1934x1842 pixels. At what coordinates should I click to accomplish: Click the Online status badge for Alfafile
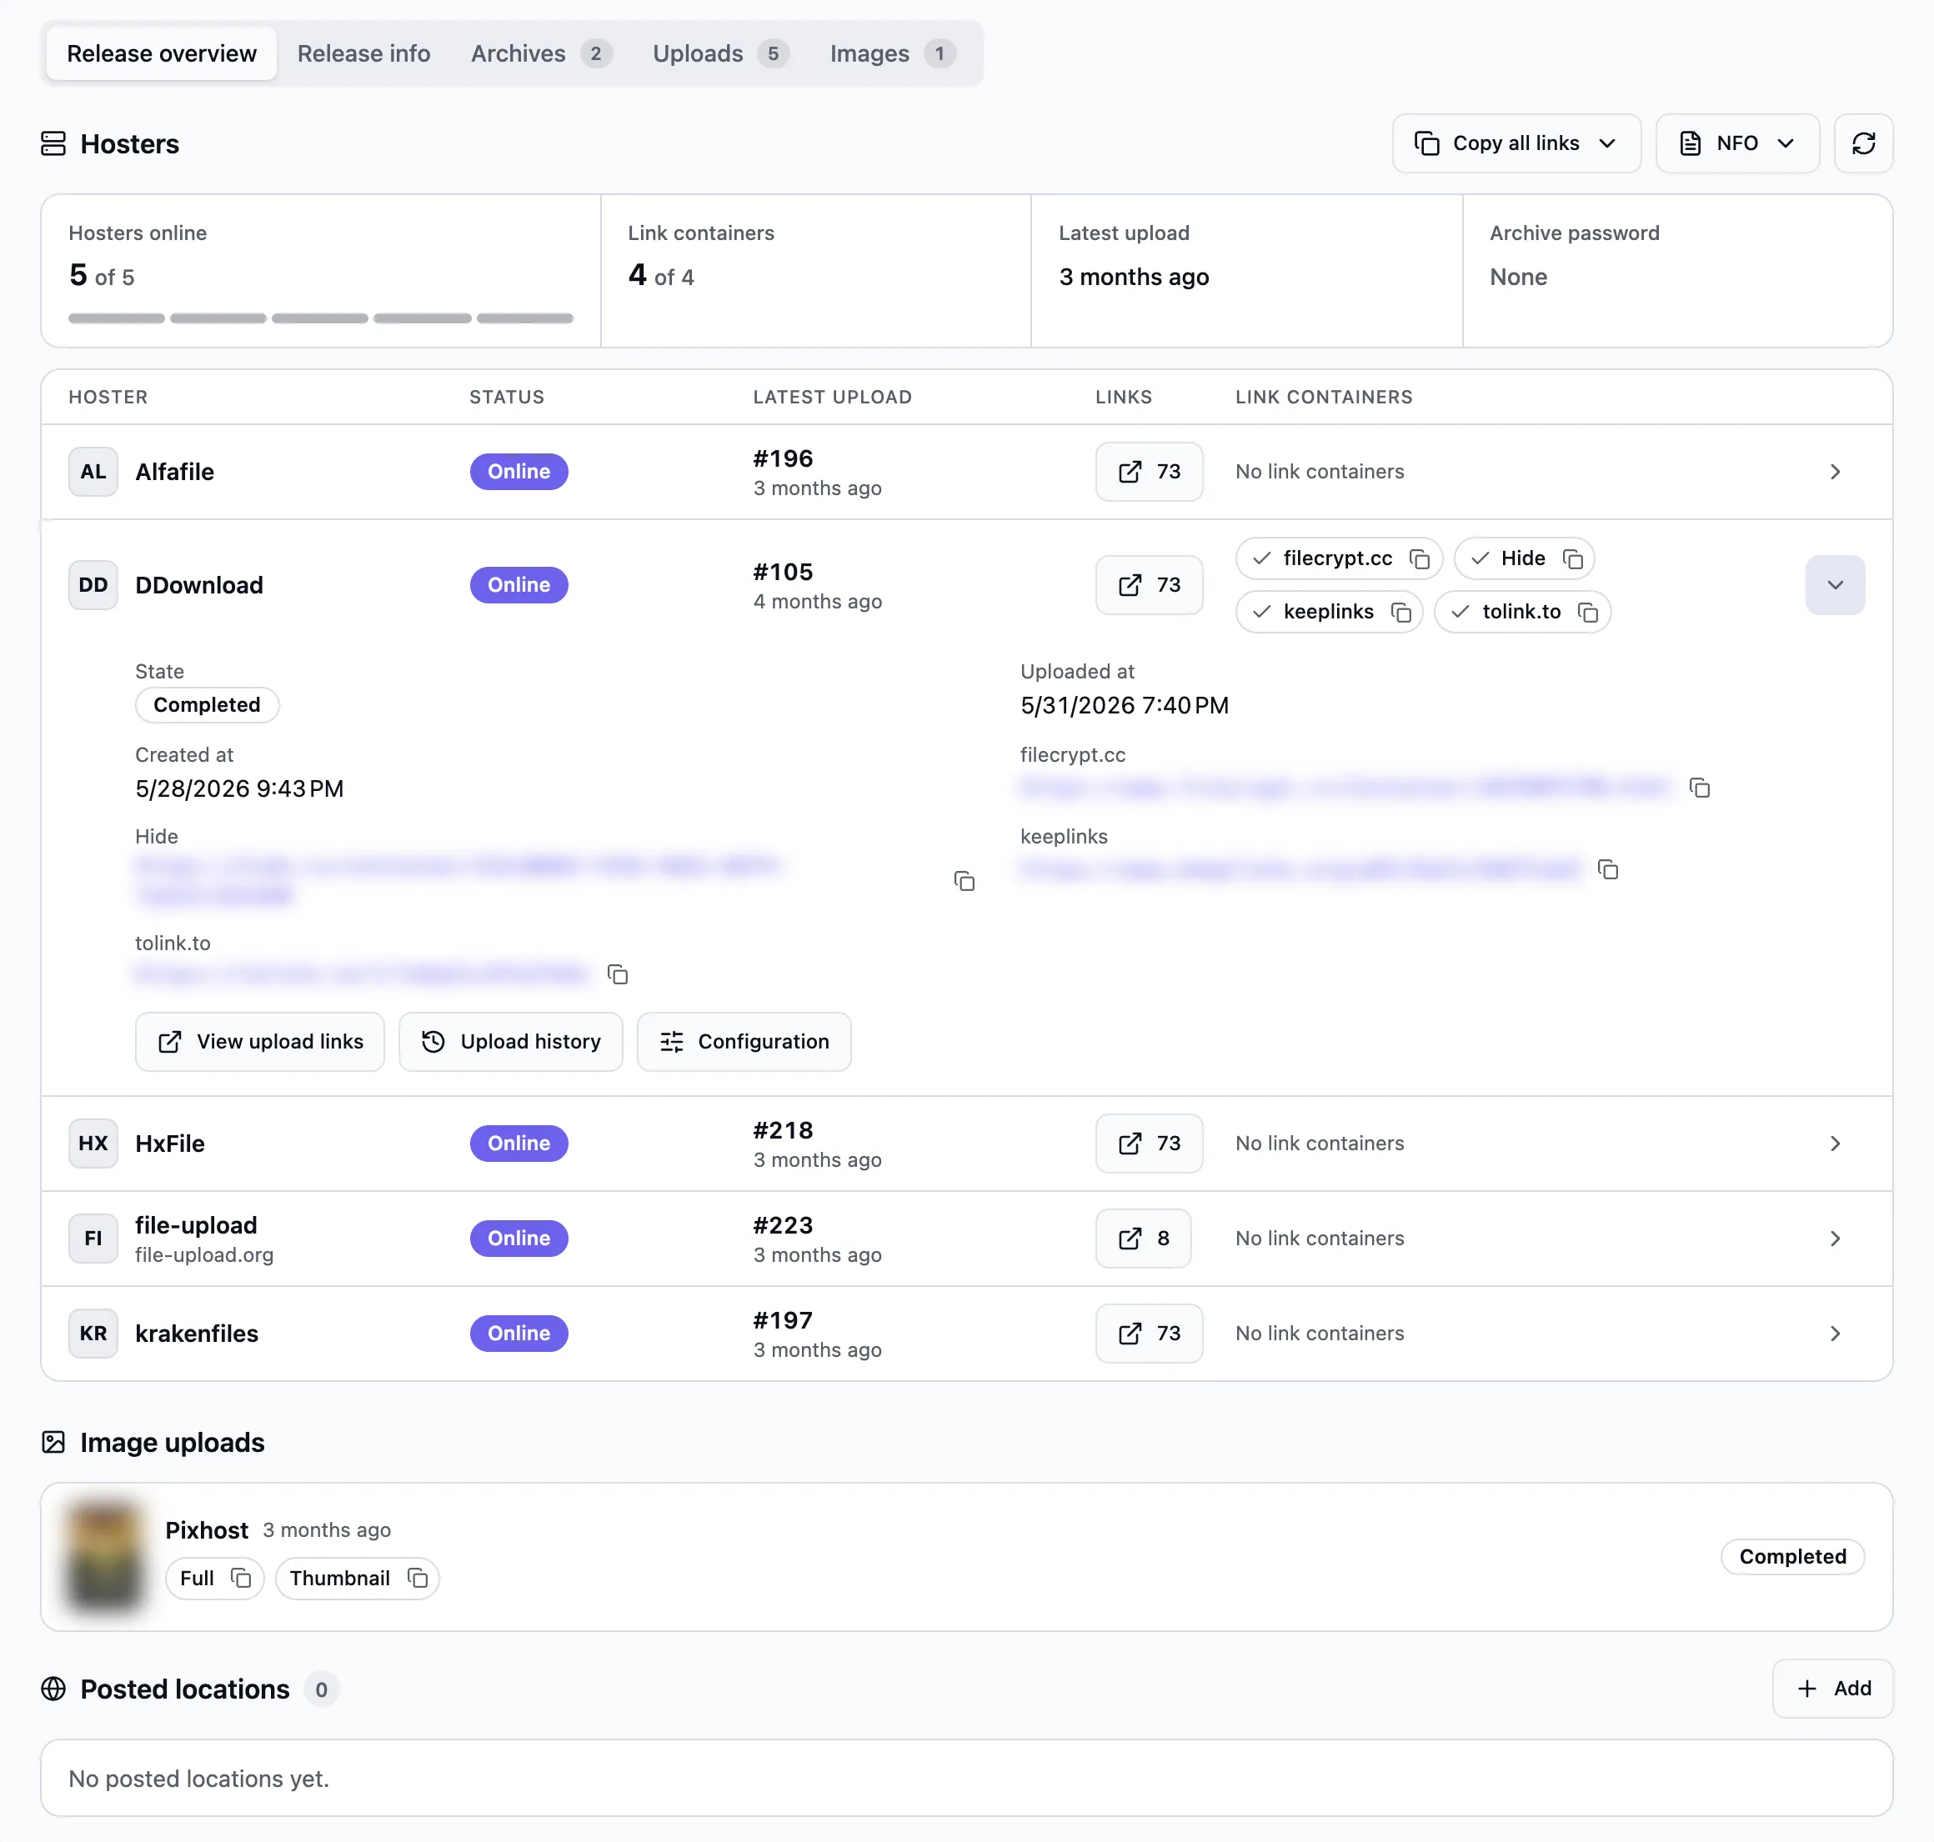[x=519, y=471]
